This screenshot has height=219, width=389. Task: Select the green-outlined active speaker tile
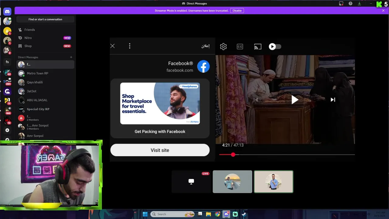pyautogui.click(x=274, y=182)
